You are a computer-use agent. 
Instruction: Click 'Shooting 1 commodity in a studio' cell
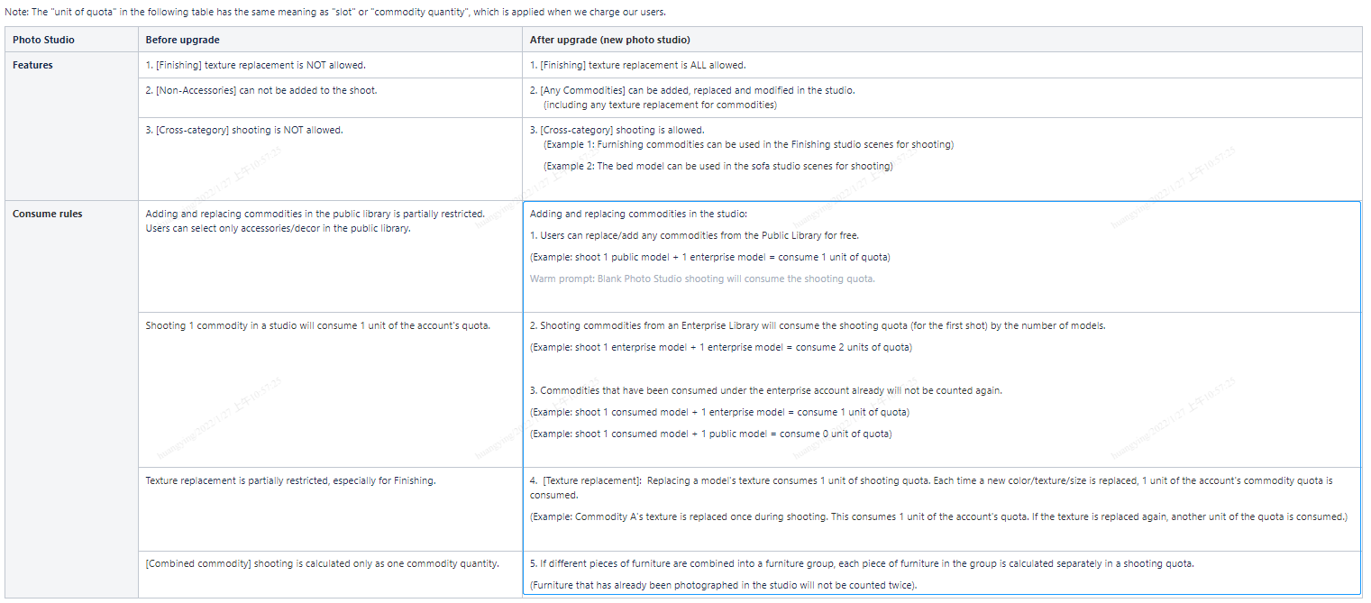[317, 325]
